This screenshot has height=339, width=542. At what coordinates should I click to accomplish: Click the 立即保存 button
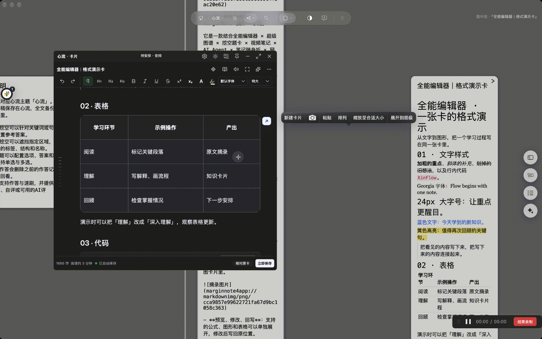pyautogui.click(x=265, y=263)
